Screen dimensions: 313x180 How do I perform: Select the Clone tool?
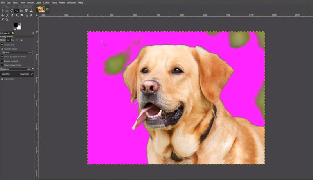click(x=16, y=15)
